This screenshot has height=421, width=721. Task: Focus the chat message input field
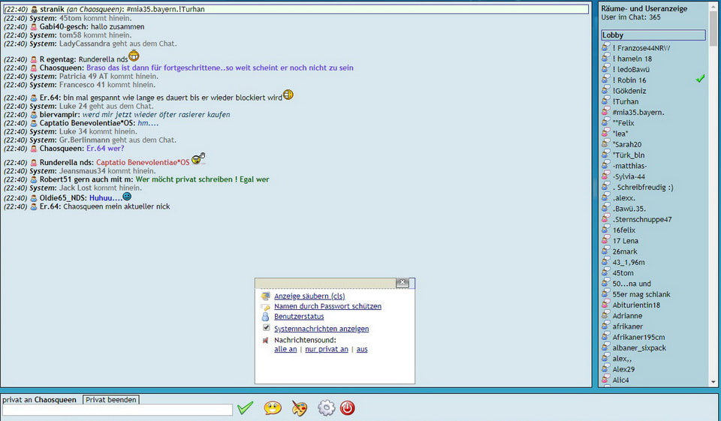(117, 410)
